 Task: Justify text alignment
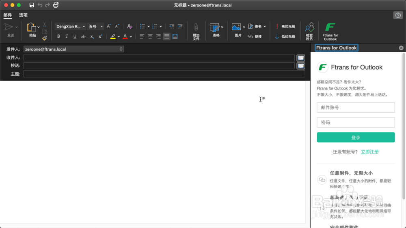point(167,36)
